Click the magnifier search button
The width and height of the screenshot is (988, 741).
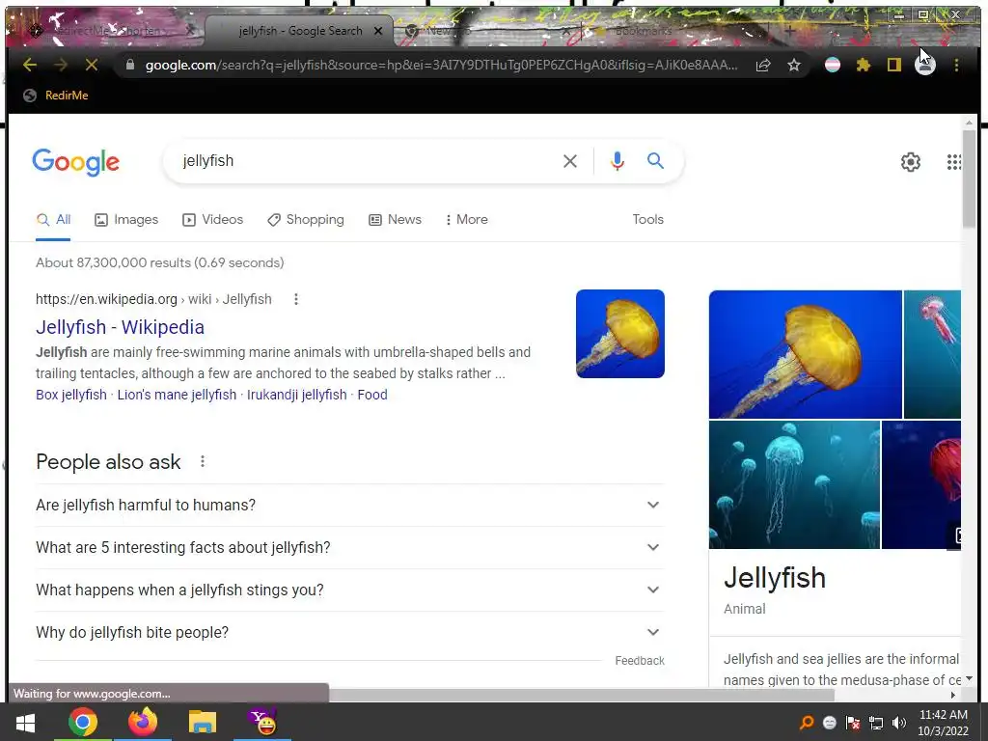click(655, 161)
